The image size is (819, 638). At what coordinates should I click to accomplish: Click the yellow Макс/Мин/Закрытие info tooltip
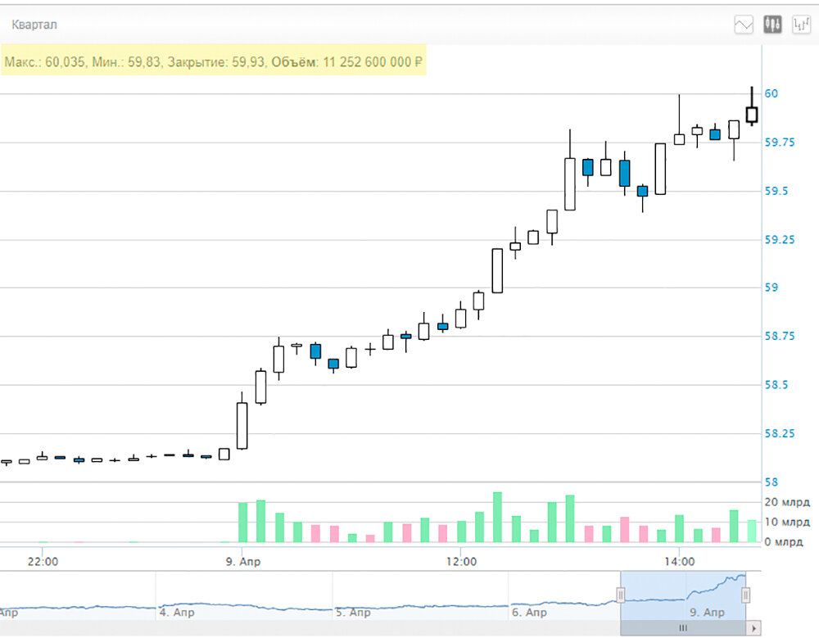coord(214,61)
